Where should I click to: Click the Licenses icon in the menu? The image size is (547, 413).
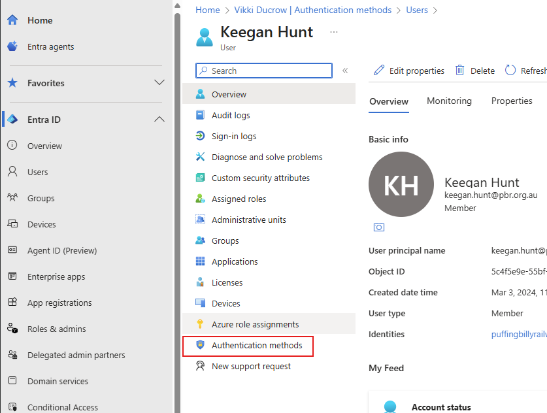201,282
